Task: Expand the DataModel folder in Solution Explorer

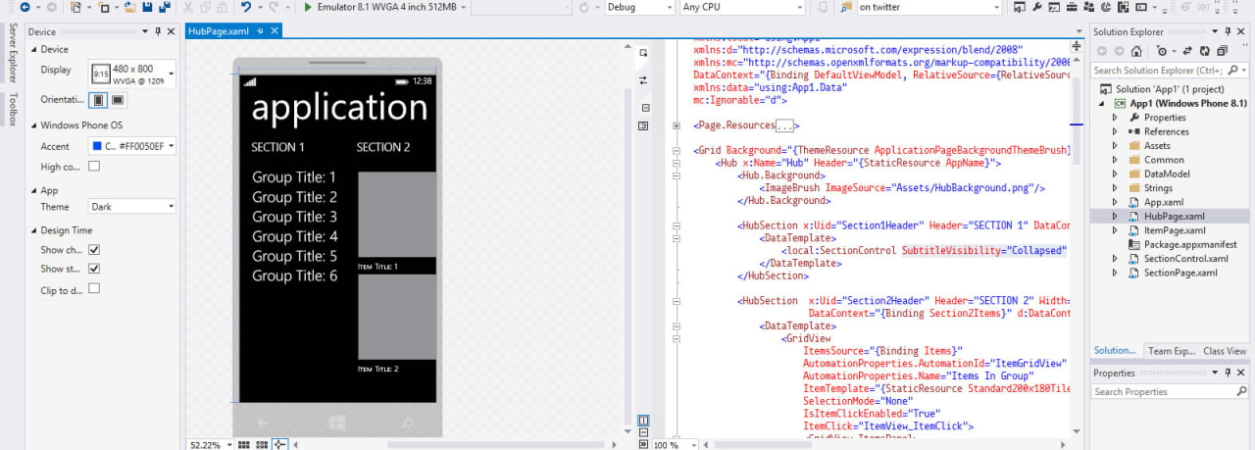Action: (x=1115, y=174)
